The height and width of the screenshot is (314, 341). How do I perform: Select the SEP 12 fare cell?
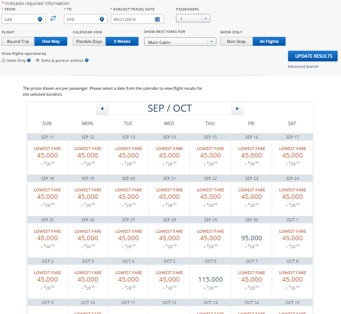coord(88,157)
